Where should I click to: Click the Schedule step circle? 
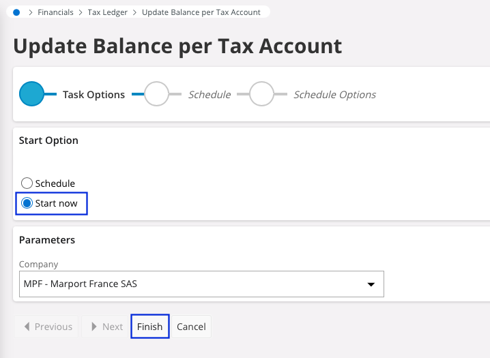click(157, 94)
